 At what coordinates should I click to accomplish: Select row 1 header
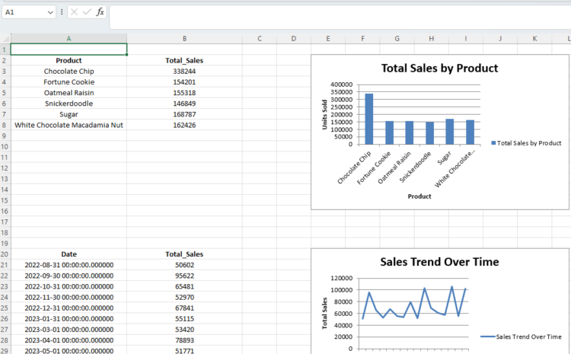point(5,49)
